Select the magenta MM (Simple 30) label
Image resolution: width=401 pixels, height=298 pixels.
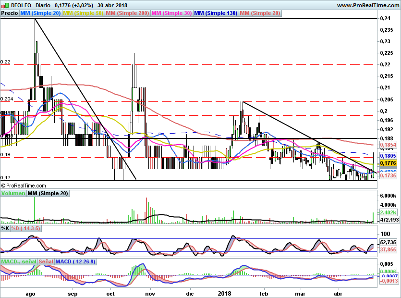[x=171, y=13]
